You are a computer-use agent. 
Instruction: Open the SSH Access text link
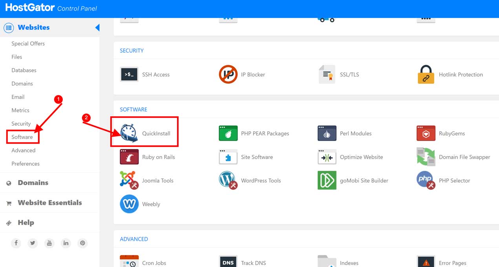[156, 75]
